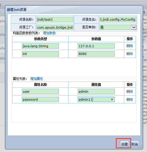Grab the dialog resize handle corner
The width and height of the screenshot is (147, 152).
click(x=141, y=147)
